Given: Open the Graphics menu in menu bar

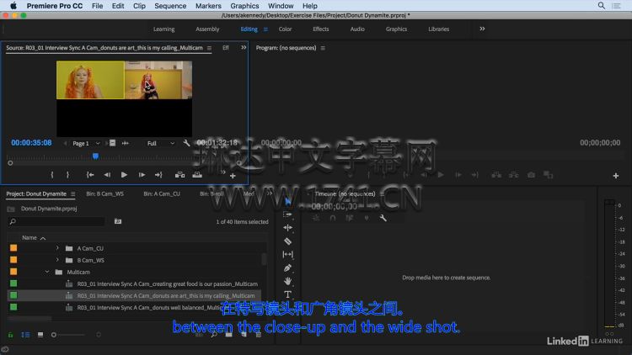Looking at the screenshot, I should coord(244,6).
